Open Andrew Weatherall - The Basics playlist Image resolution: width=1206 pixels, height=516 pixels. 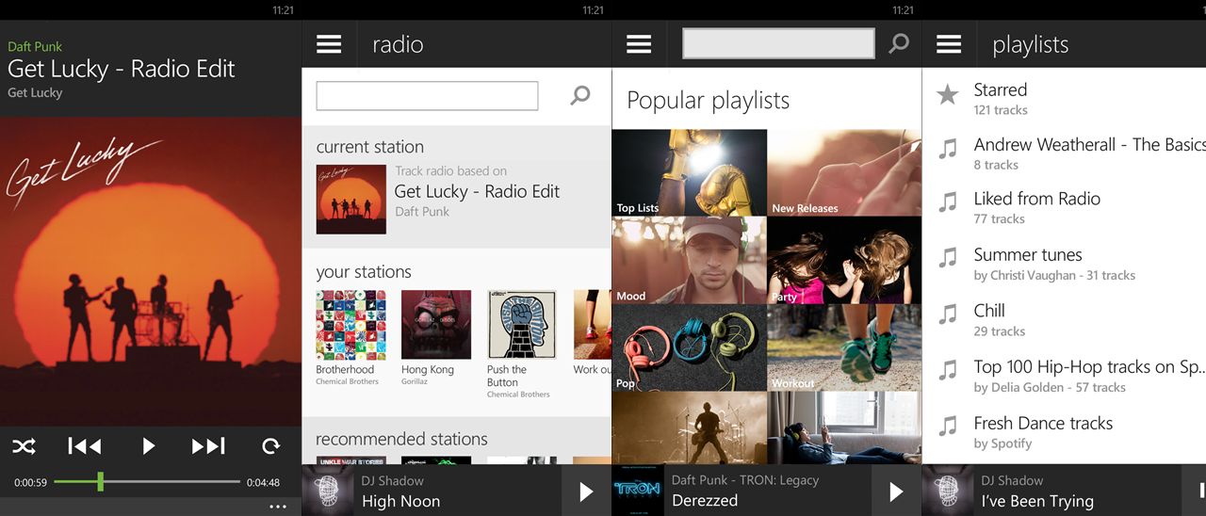[x=1064, y=153]
